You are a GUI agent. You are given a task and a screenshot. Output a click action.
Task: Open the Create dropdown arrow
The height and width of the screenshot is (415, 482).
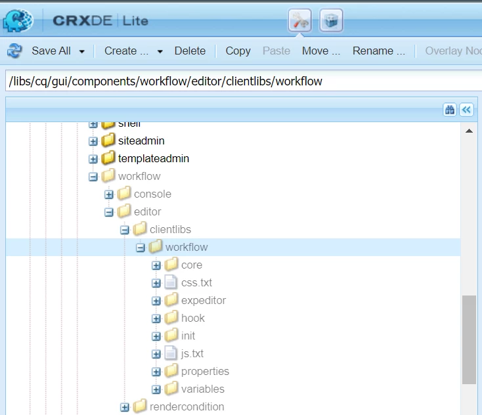160,51
